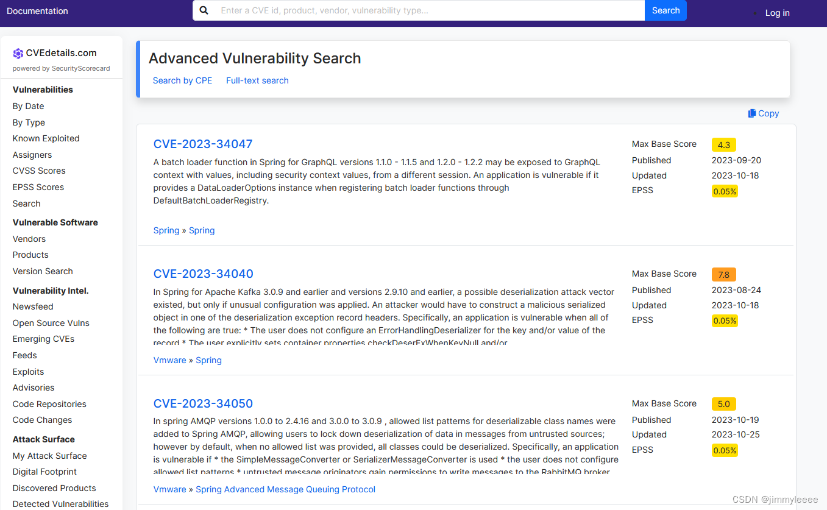Click the EPSS 0.05% badge for CVE-2023-34050
Viewport: 827px width, 510px height.
tap(725, 450)
